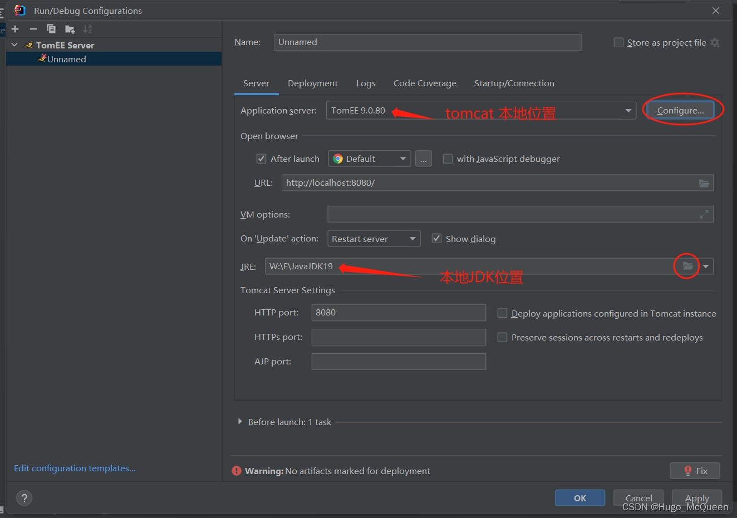Click the Fix button
The height and width of the screenshot is (518, 737).
pyautogui.click(x=695, y=471)
